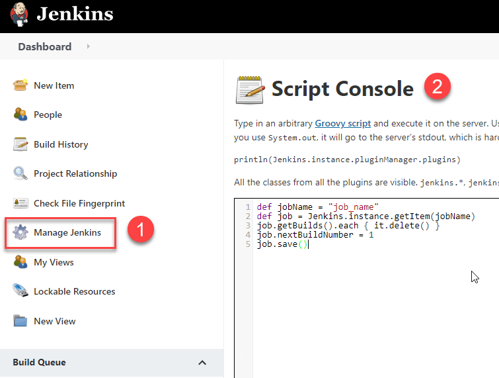Collapse the Build Queue panel
This screenshot has height=378, width=499.
click(202, 363)
